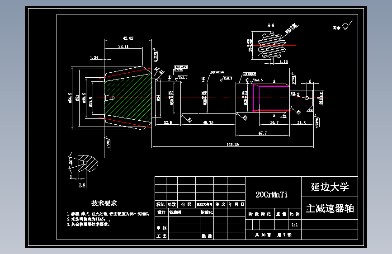Select the 重量 title block cell

[x=281, y=214]
